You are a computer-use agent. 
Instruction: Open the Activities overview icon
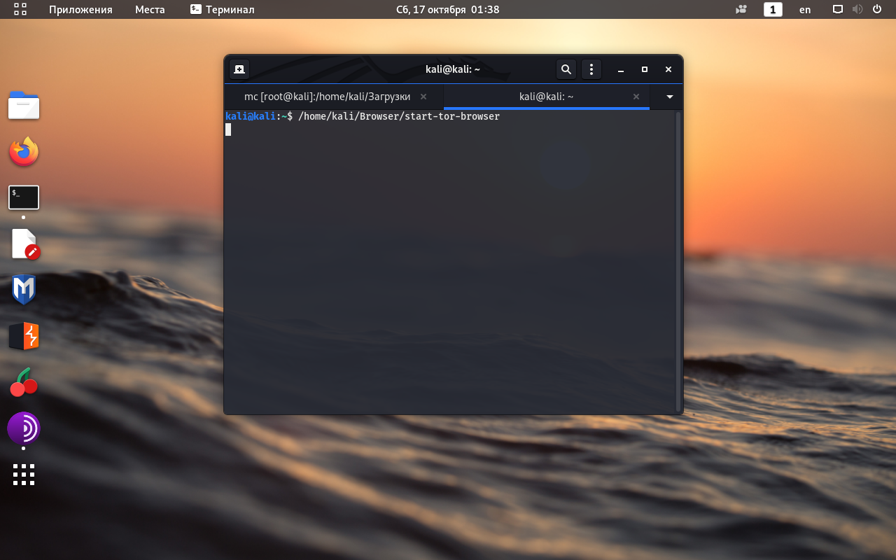point(20,9)
